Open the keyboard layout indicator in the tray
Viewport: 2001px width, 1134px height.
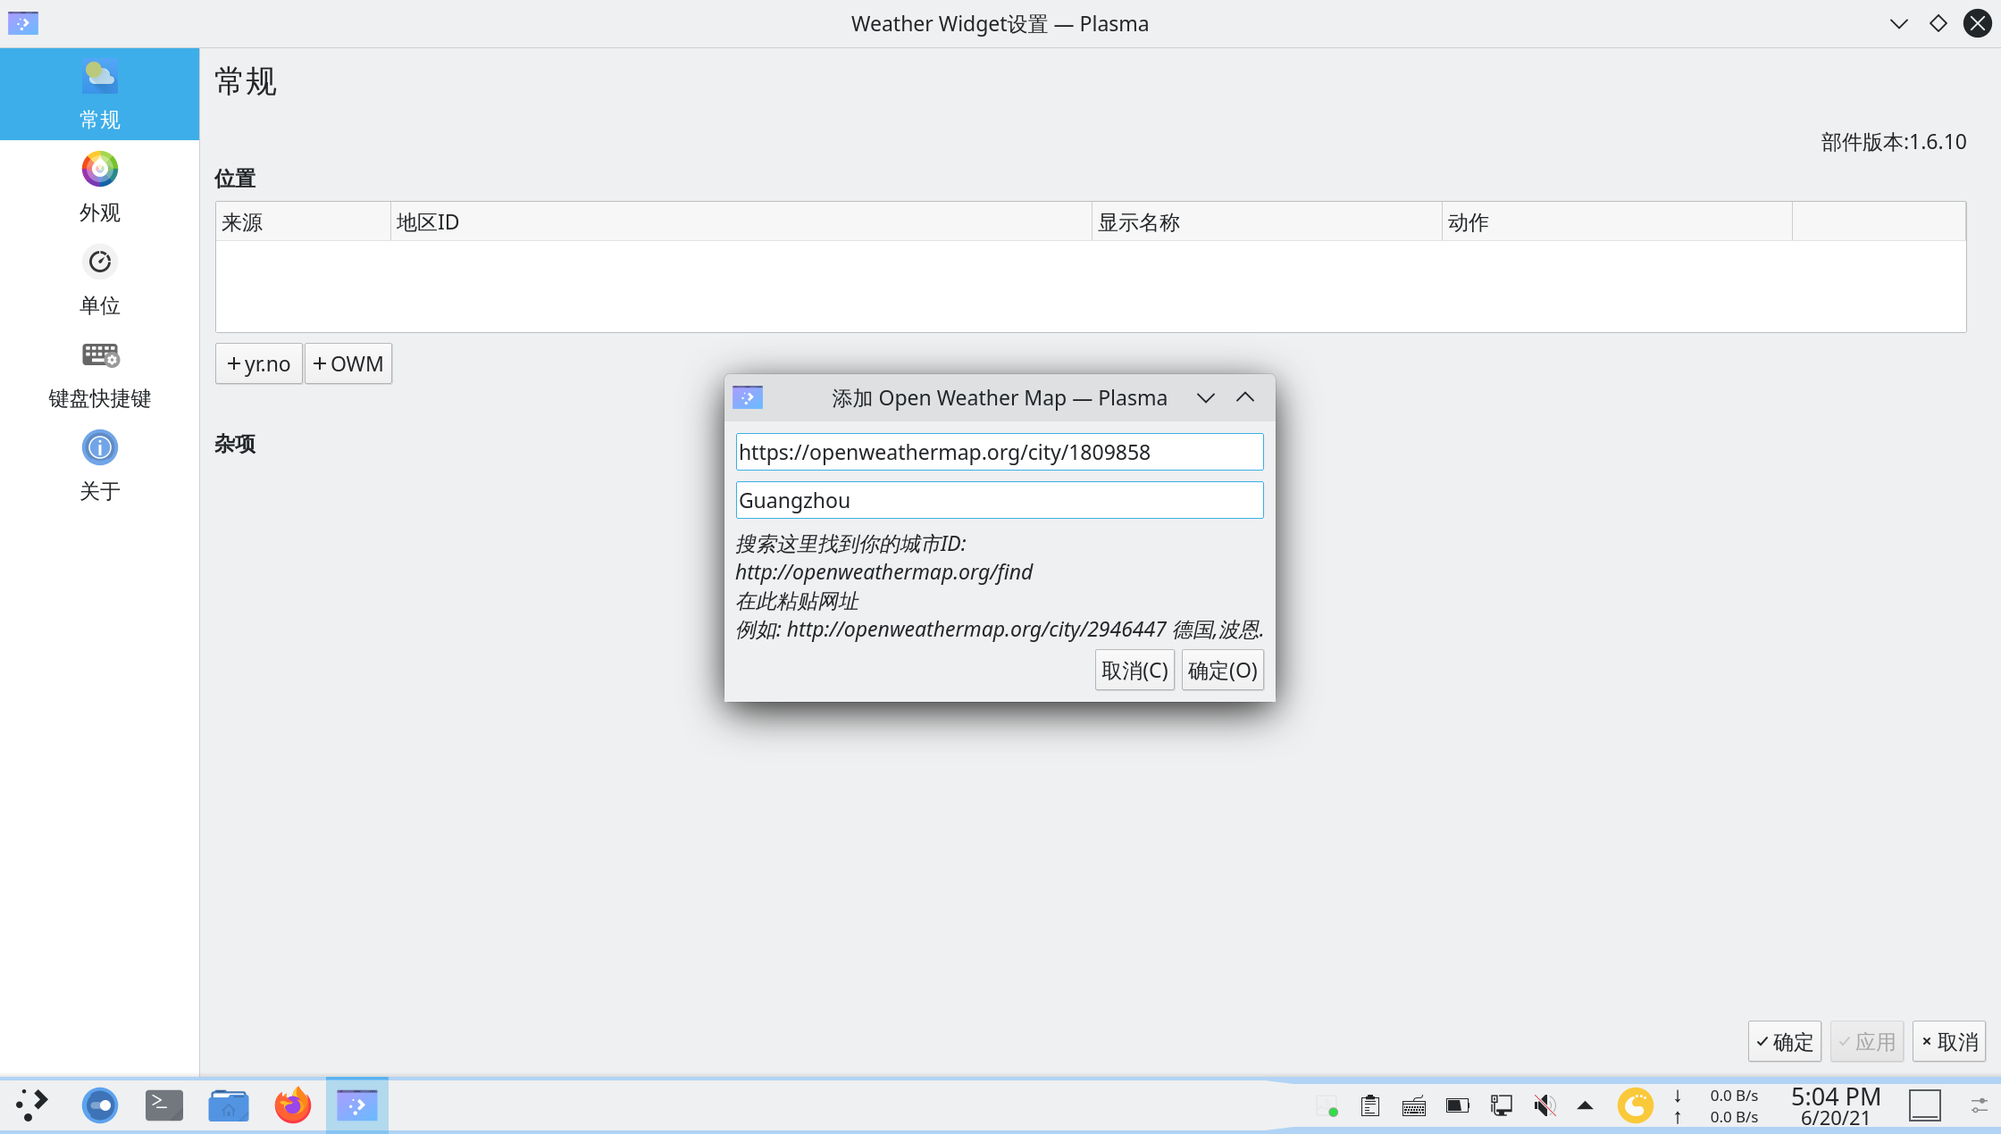(1414, 1105)
